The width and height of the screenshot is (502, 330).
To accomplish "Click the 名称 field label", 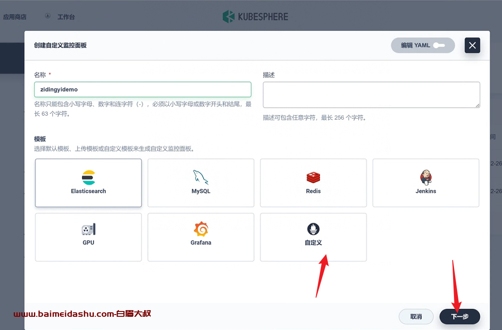I will pyautogui.click(x=40, y=75).
